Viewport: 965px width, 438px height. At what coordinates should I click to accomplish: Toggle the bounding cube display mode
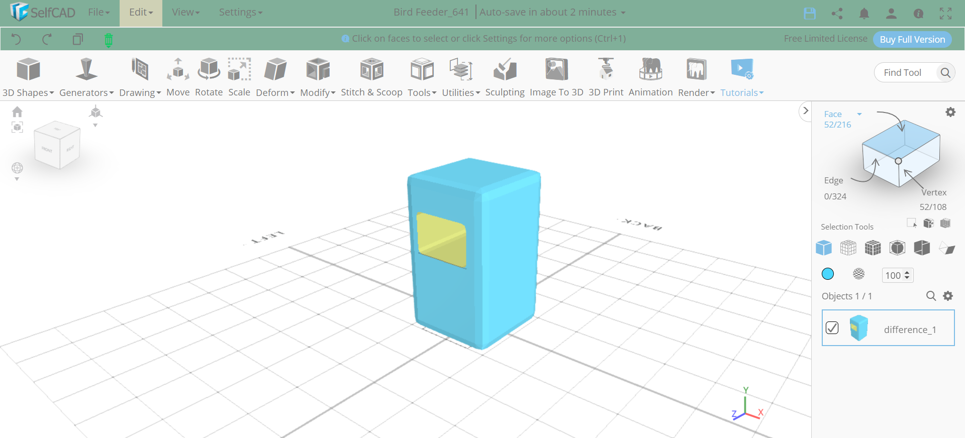(898, 248)
